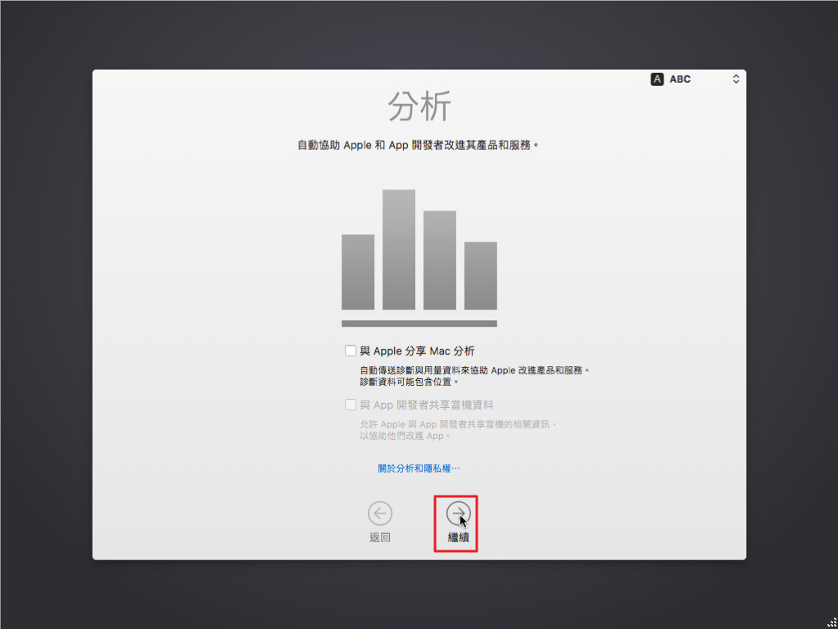
Task: Click the ABC input source icon
Action: [657, 79]
